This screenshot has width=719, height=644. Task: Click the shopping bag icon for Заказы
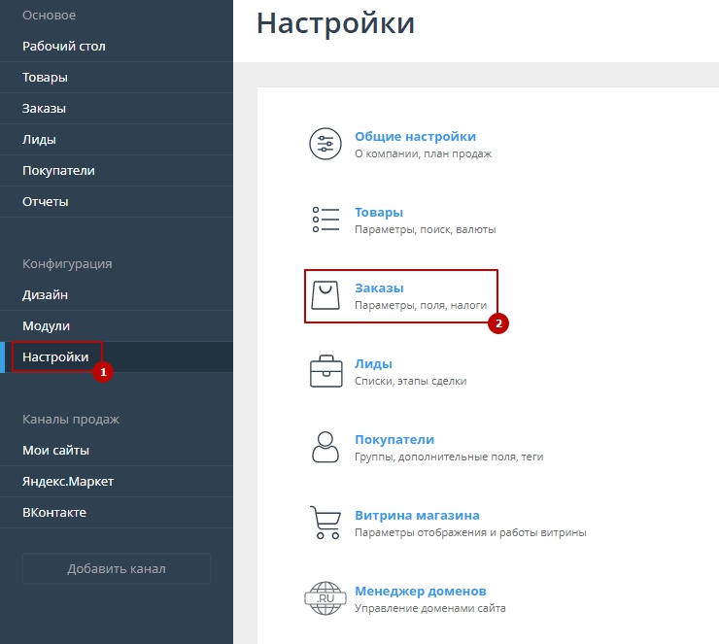point(325,295)
